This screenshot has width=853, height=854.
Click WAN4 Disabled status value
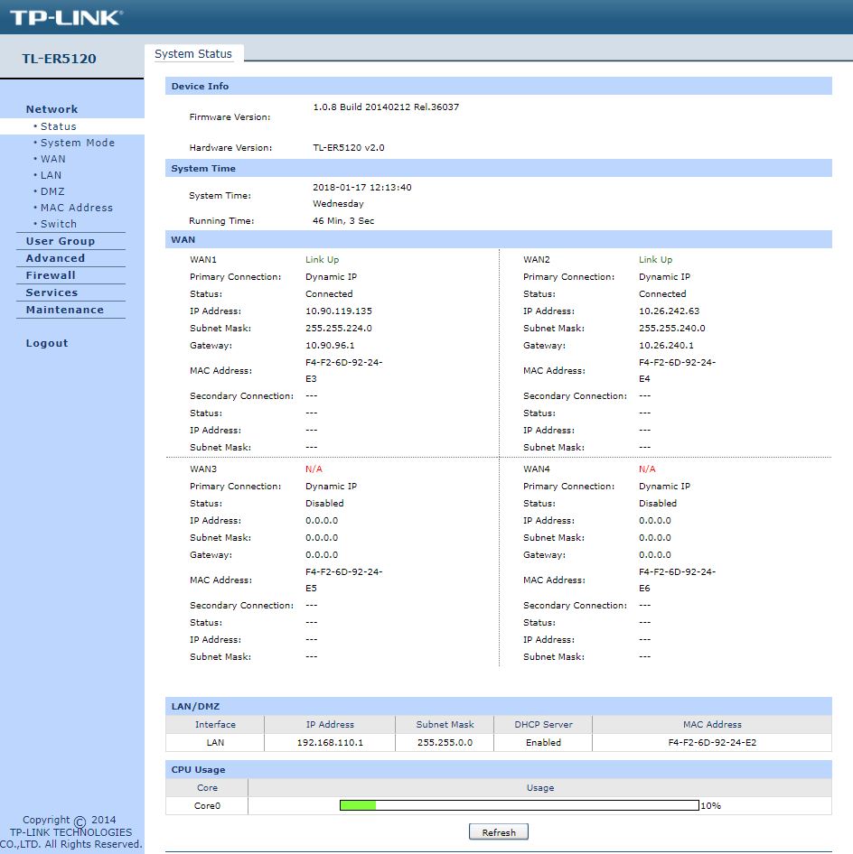[x=658, y=503]
